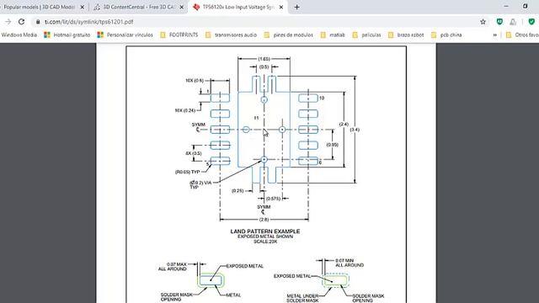Open the peliculas bookmark folder
The width and height of the screenshot is (539, 303).
pyautogui.click(x=366, y=35)
